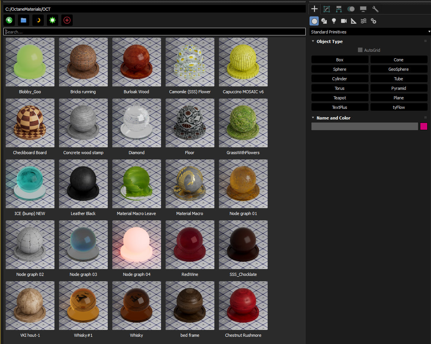Select the Space Warps category icon

[x=363, y=21]
